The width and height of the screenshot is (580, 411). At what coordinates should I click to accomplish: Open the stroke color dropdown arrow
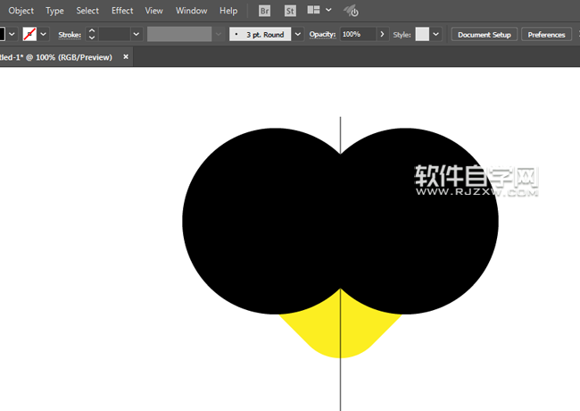[44, 34]
